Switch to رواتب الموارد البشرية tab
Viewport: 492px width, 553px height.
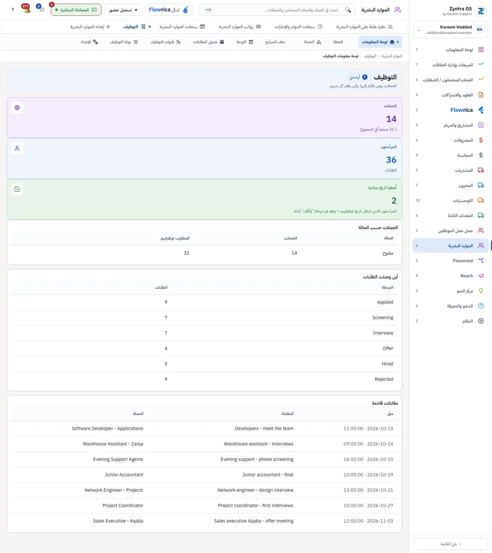point(239,27)
